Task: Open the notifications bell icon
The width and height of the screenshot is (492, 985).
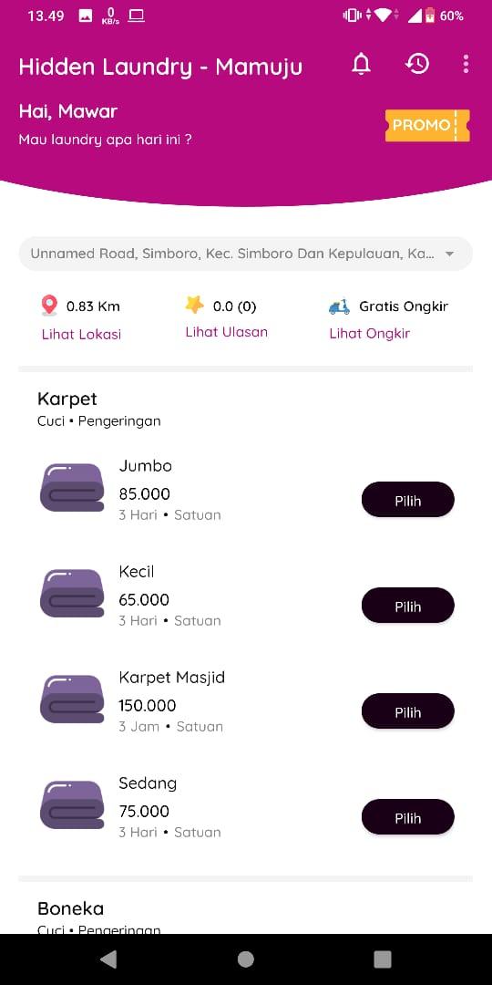Action: 361,64
